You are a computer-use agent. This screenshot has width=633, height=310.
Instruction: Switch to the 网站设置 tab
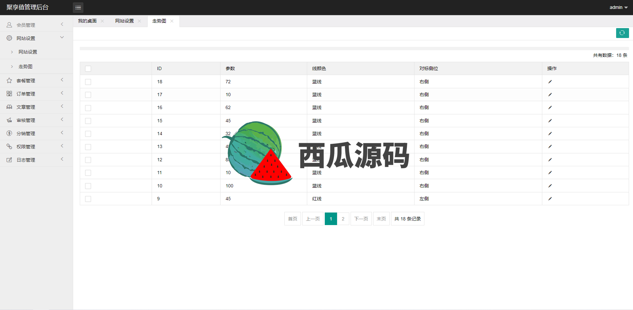(x=124, y=21)
